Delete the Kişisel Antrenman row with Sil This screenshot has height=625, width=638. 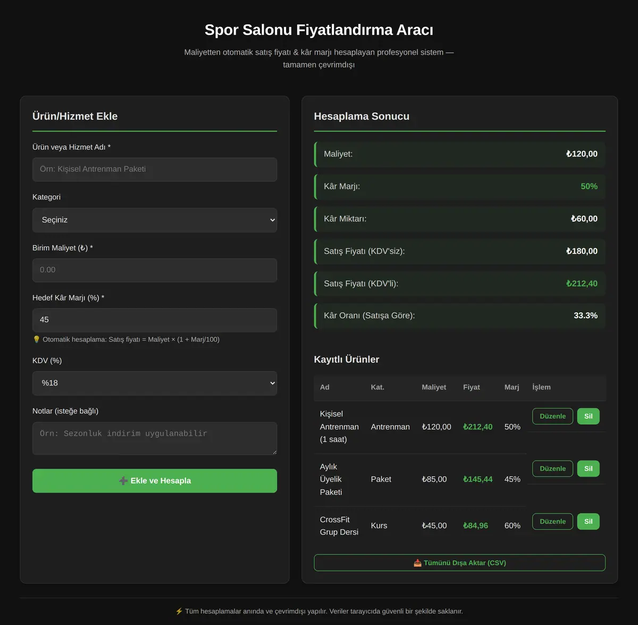[588, 416]
